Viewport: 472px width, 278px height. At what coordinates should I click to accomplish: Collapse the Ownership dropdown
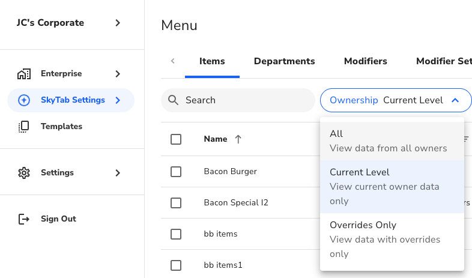(455, 100)
